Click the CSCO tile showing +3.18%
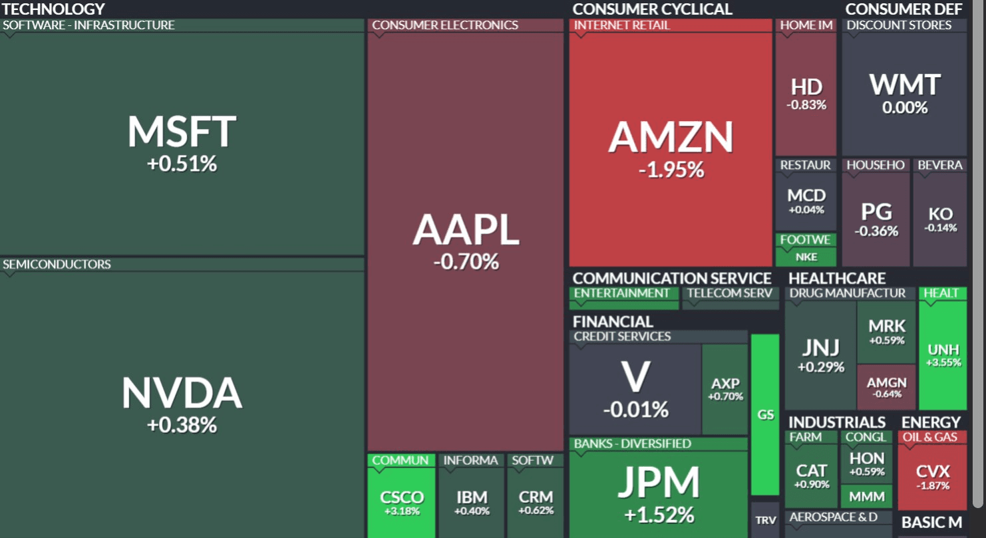 pyautogui.click(x=401, y=502)
